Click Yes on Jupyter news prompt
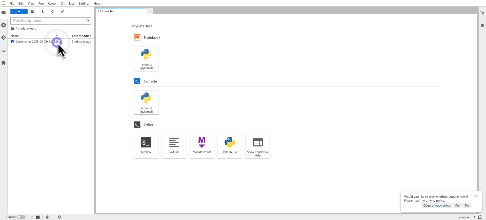Viewport: 486px width, 220px height. pyautogui.click(x=457, y=206)
